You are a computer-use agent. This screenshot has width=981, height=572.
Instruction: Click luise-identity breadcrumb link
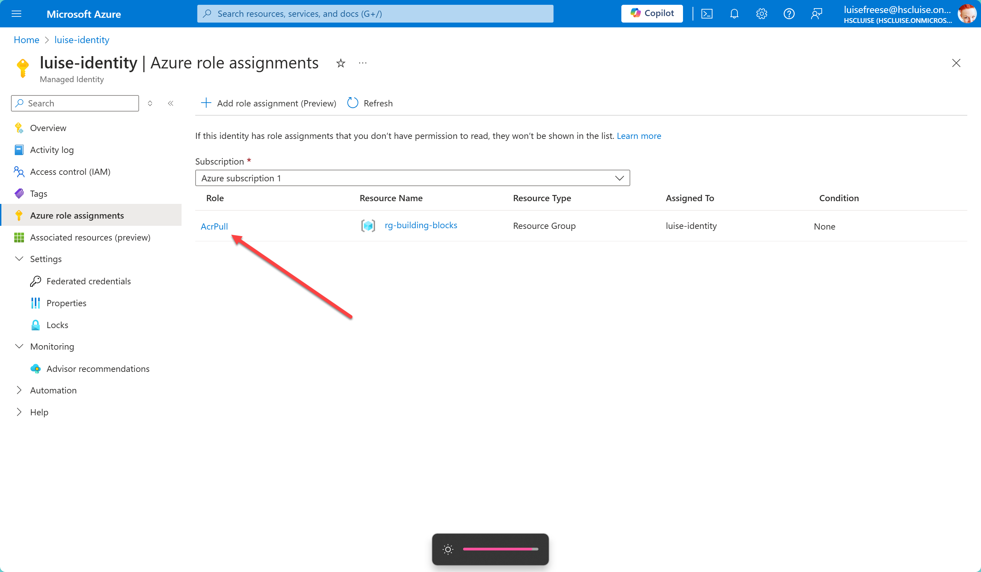tap(82, 40)
